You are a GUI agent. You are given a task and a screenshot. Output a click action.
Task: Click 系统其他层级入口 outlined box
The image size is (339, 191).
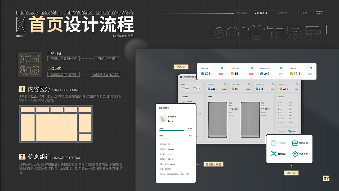[x=105, y=74]
